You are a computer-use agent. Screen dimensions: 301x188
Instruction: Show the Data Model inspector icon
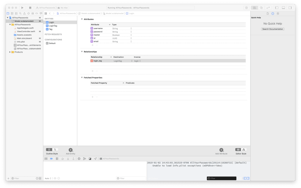click(x=278, y=14)
